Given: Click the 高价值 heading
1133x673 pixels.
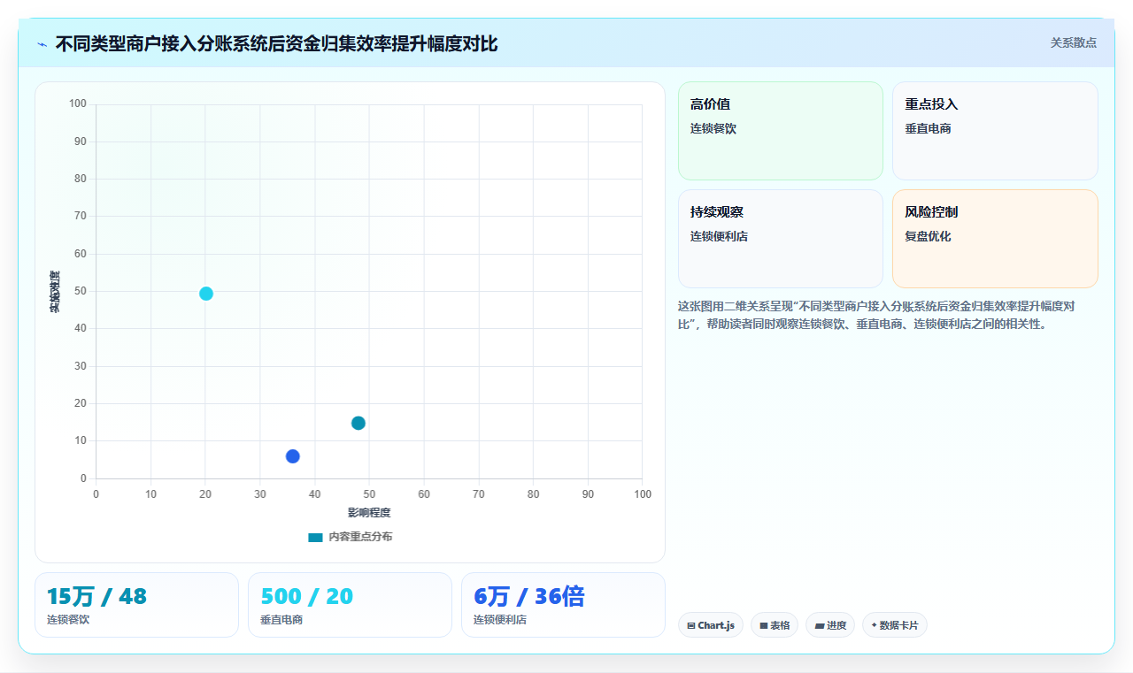Looking at the screenshot, I should (x=710, y=104).
